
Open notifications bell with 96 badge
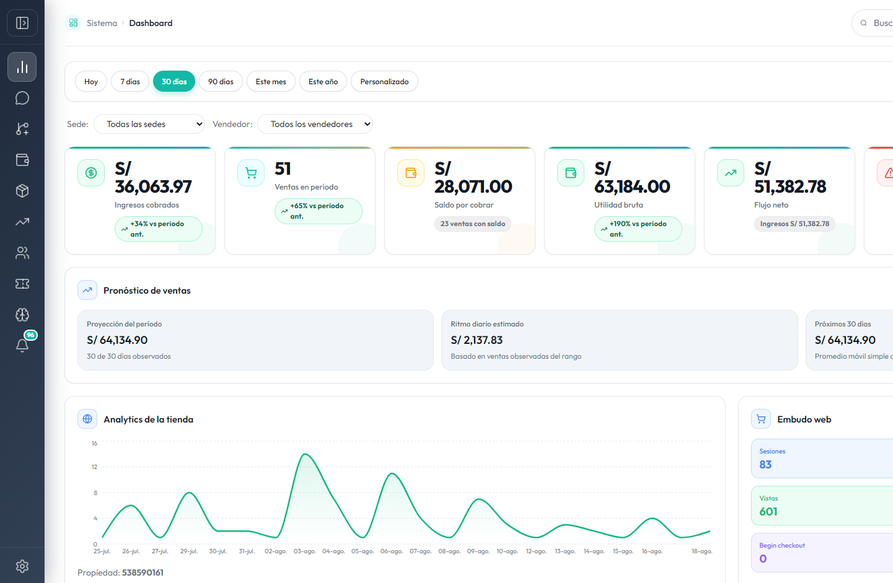[x=22, y=345]
